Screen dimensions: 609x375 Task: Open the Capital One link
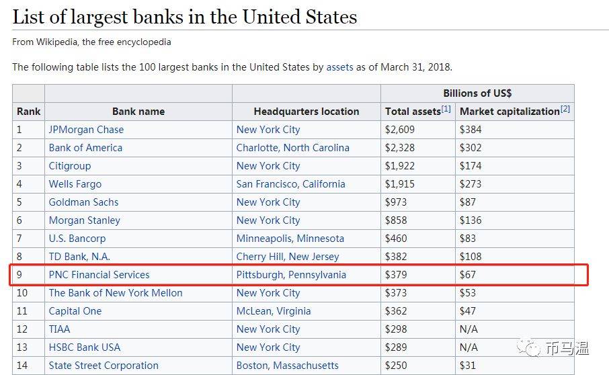[75, 311]
